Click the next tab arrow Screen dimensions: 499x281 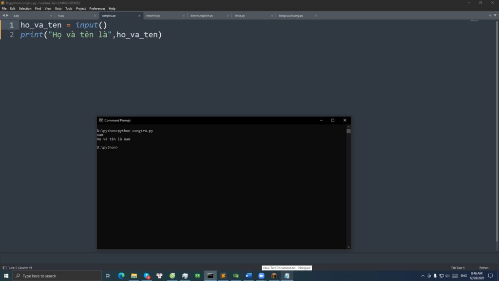[7, 15]
